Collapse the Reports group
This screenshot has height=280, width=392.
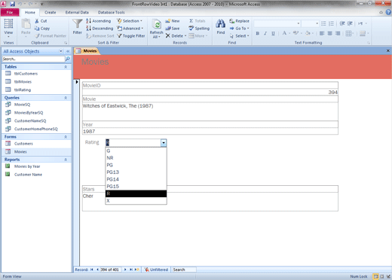[x=66, y=160]
